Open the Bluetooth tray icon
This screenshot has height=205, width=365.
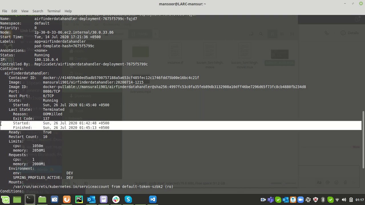click(323, 200)
